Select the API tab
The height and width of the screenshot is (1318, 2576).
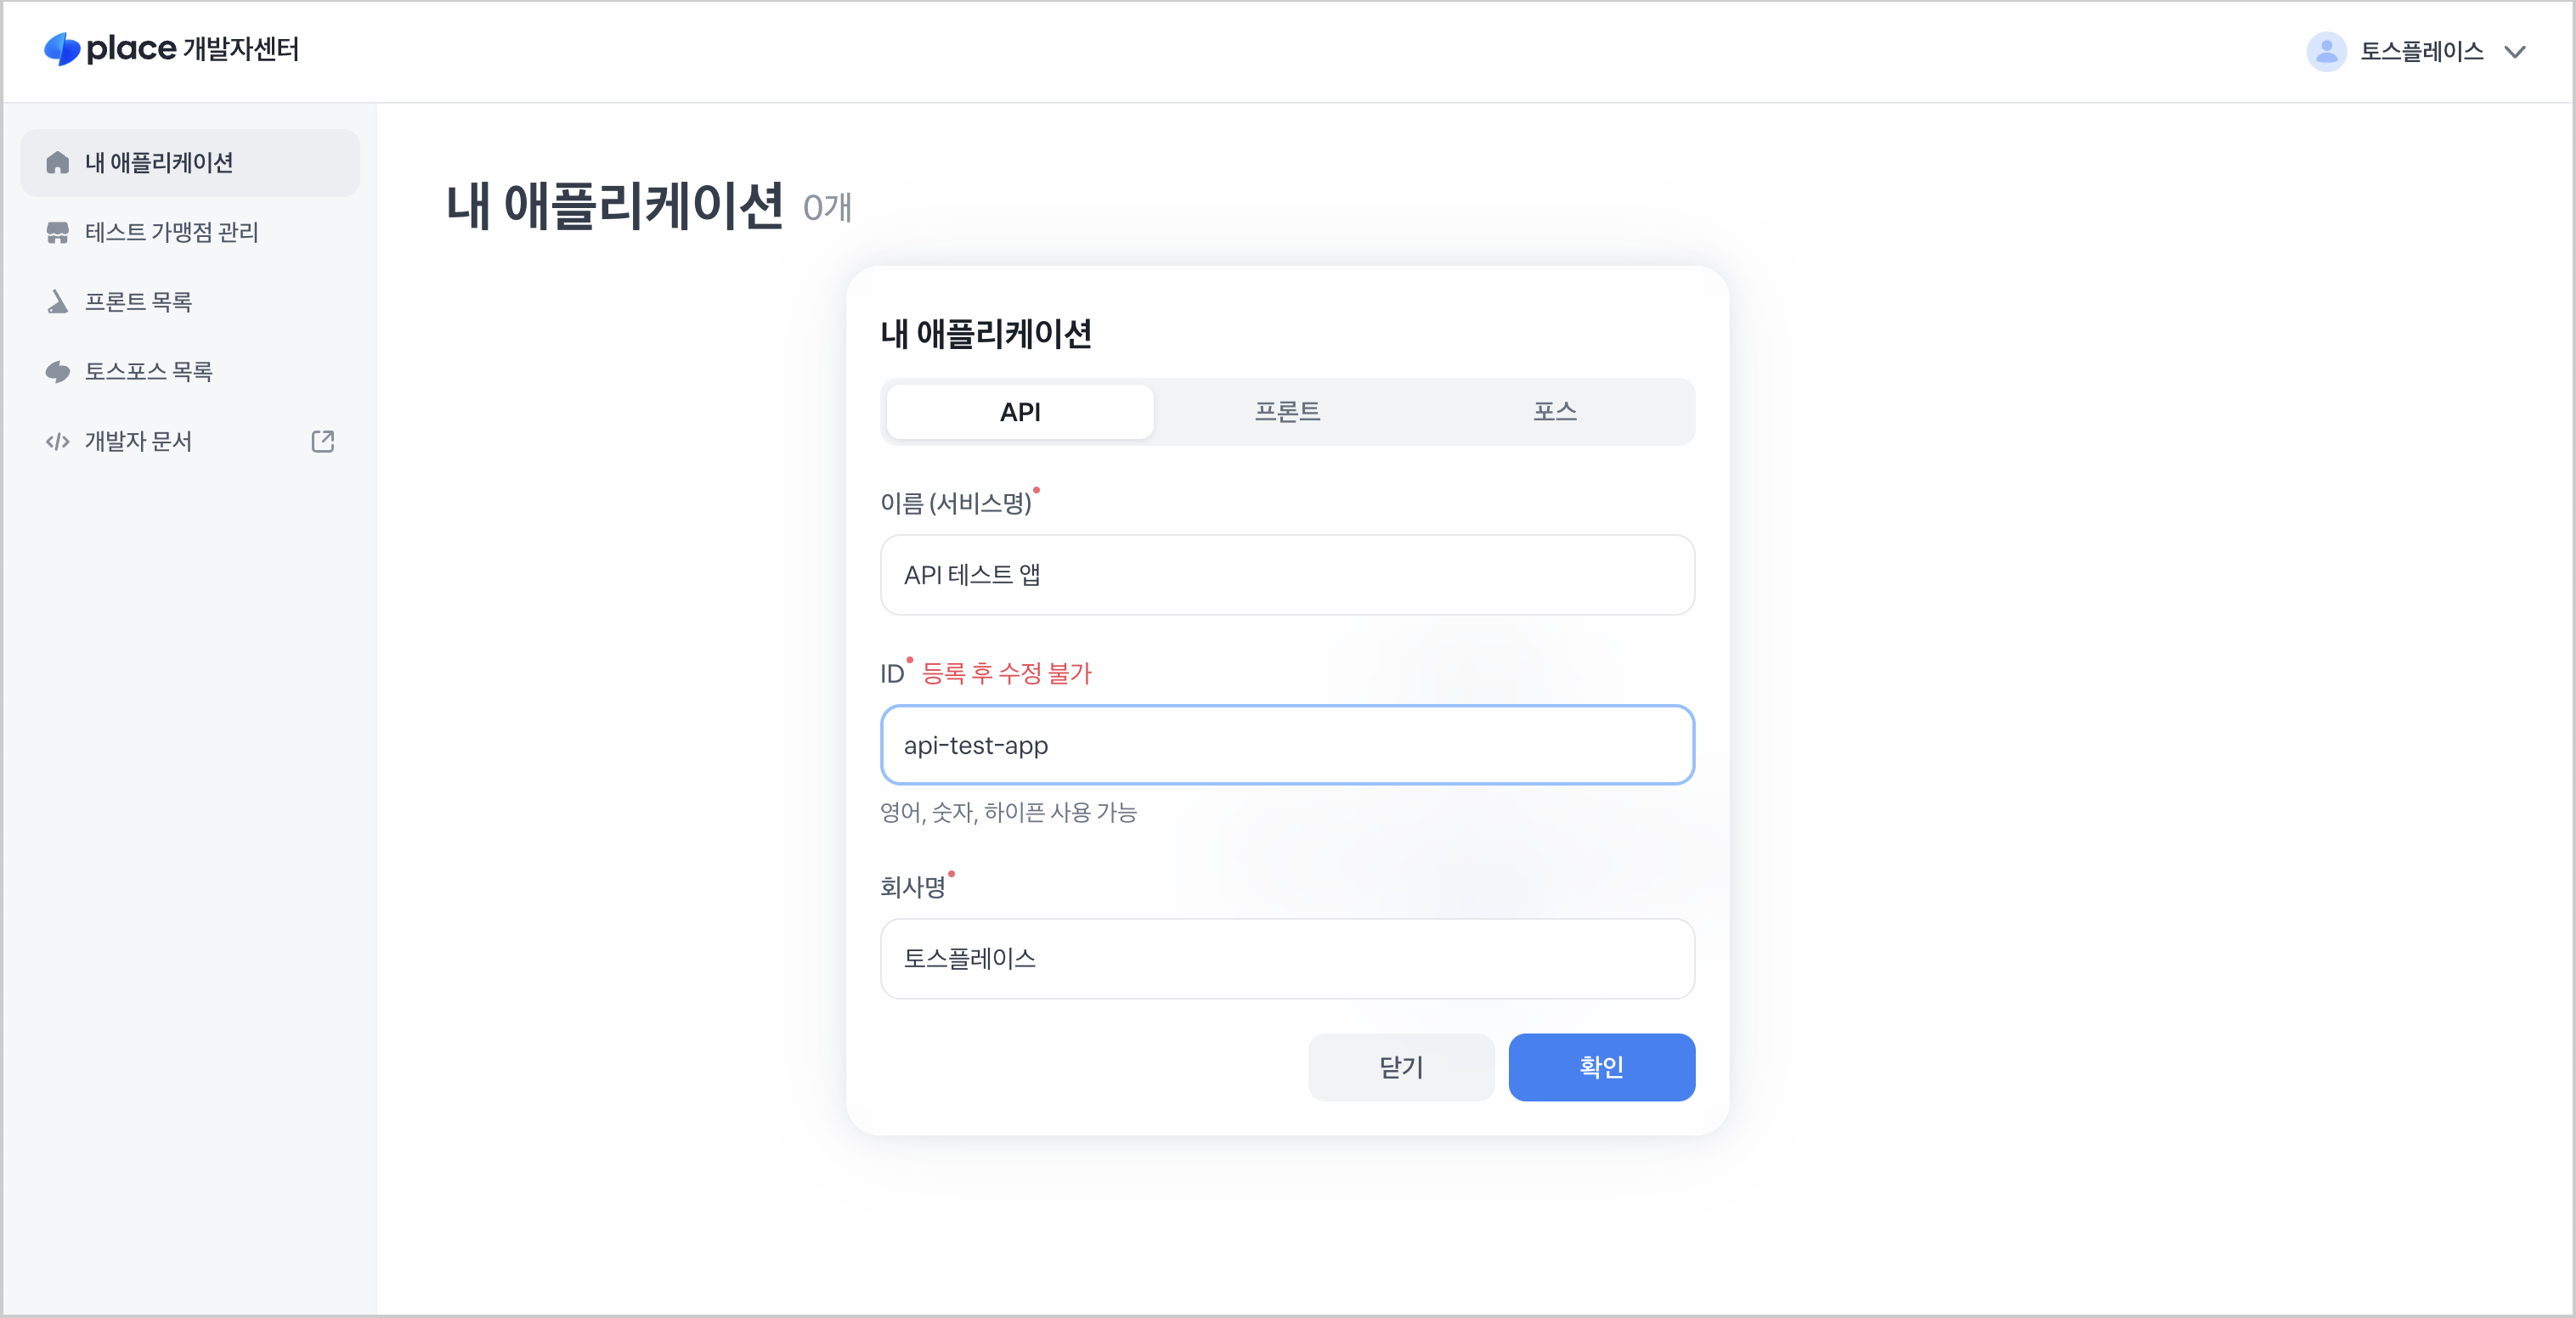1019,411
